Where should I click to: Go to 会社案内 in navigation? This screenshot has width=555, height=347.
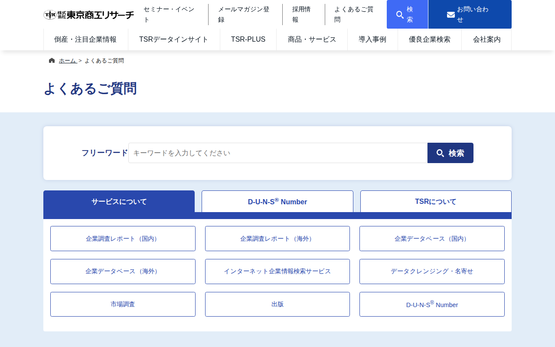[x=486, y=39]
